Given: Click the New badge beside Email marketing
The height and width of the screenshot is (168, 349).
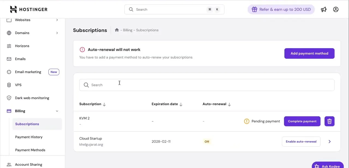Looking at the screenshot, I should coord(54,72).
